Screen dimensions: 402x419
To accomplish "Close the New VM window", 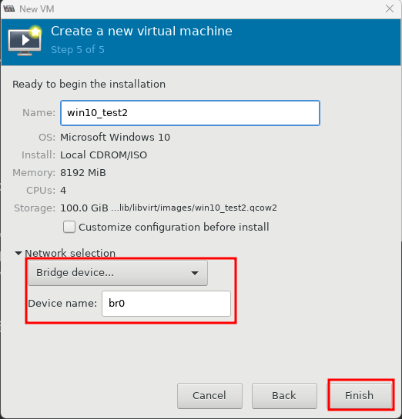I will (390, 8).
